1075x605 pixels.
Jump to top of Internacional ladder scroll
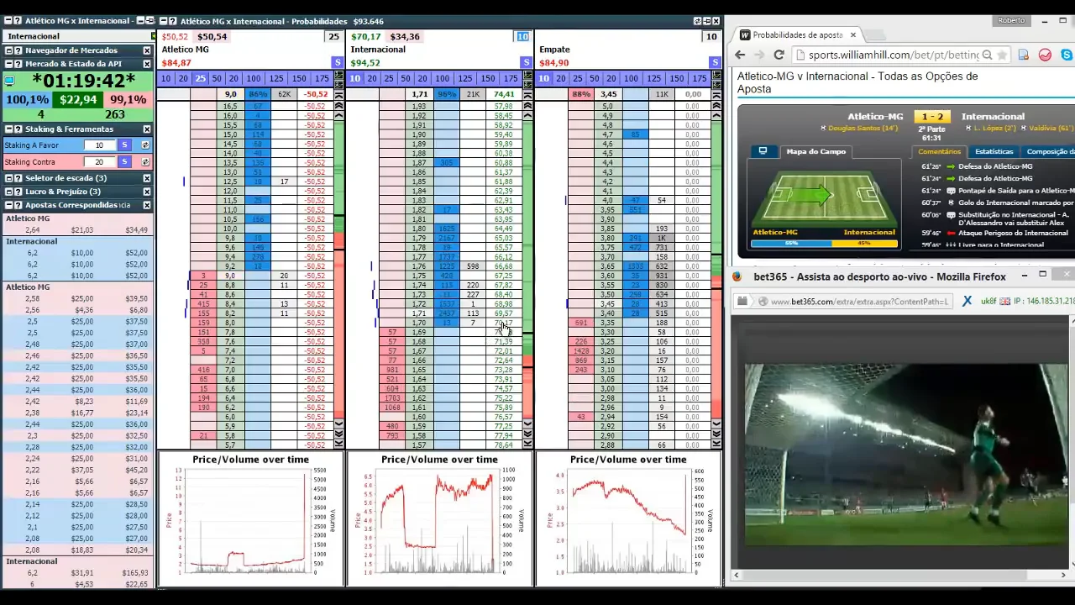527,95
